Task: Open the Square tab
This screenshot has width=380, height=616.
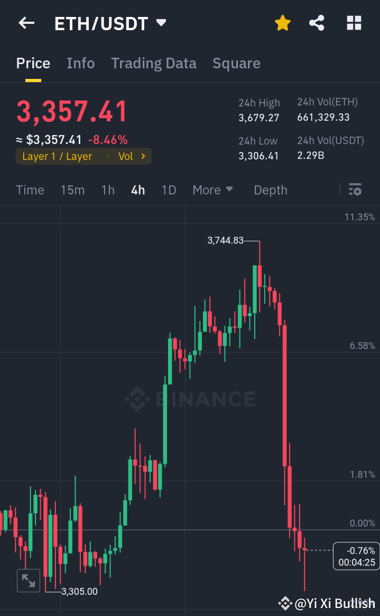Action: [x=236, y=63]
